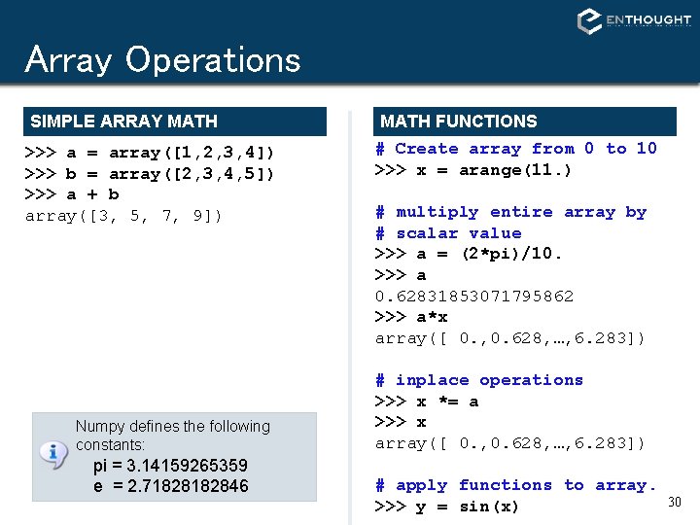Click line 'x *= a'
This screenshot has width=700, height=525.
[427, 402]
